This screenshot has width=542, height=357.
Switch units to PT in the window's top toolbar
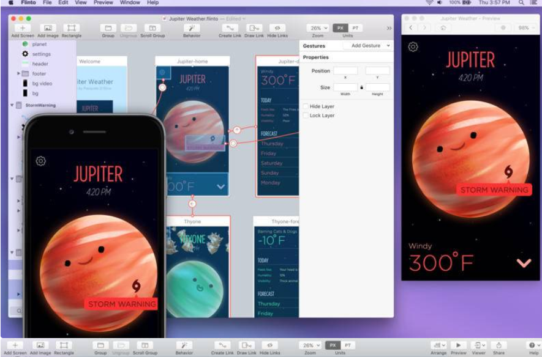tap(355, 28)
